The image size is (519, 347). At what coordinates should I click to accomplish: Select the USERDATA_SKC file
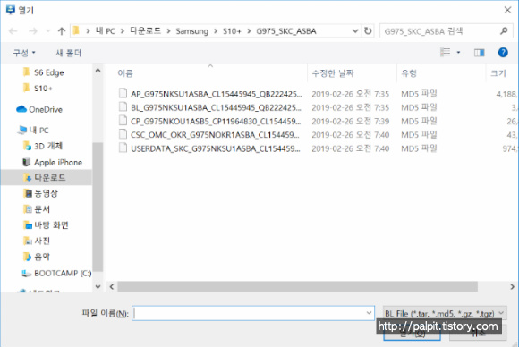coord(216,148)
